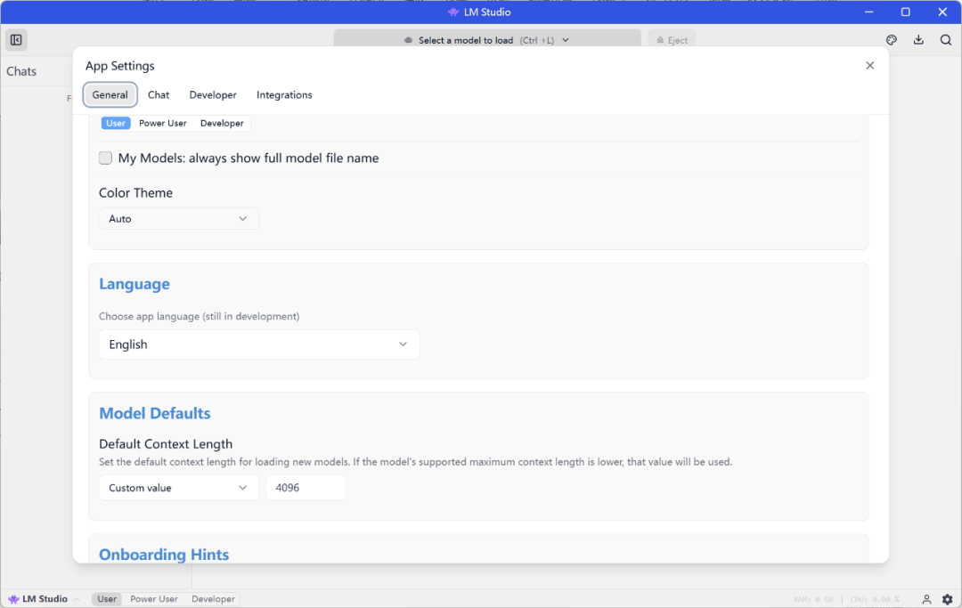
Task: Click the Eject model button
Action: tap(672, 40)
